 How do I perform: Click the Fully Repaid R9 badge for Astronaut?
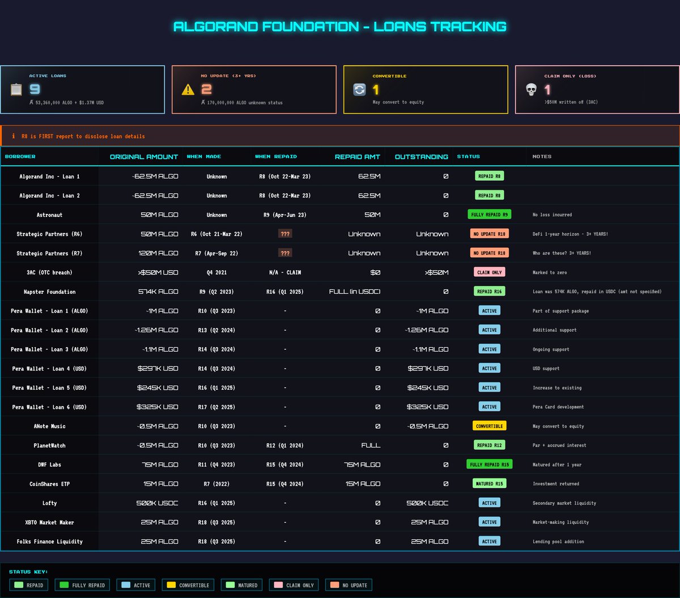click(x=490, y=215)
